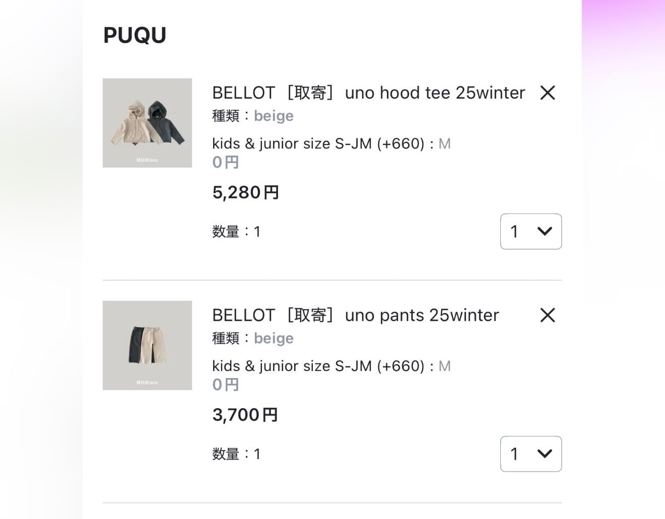Image resolution: width=665 pixels, height=519 pixels.
Task: Click the 0円 surcharge under the hood tee size
Action: [x=225, y=162]
